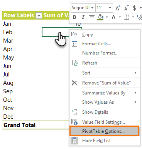The image size is (142, 149).
Task: Expand the fill color dropdown arrow
Action: click(x=106, y=17)
